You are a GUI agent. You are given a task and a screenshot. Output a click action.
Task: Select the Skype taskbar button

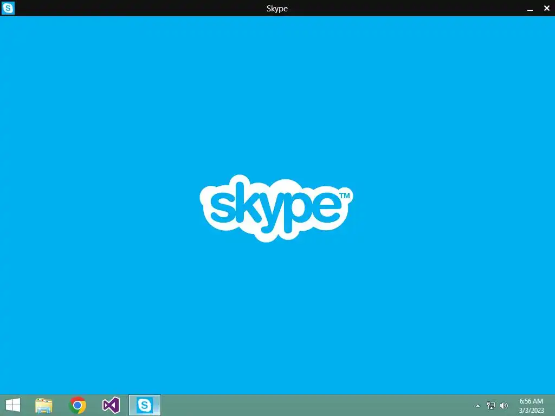[144, 405]
